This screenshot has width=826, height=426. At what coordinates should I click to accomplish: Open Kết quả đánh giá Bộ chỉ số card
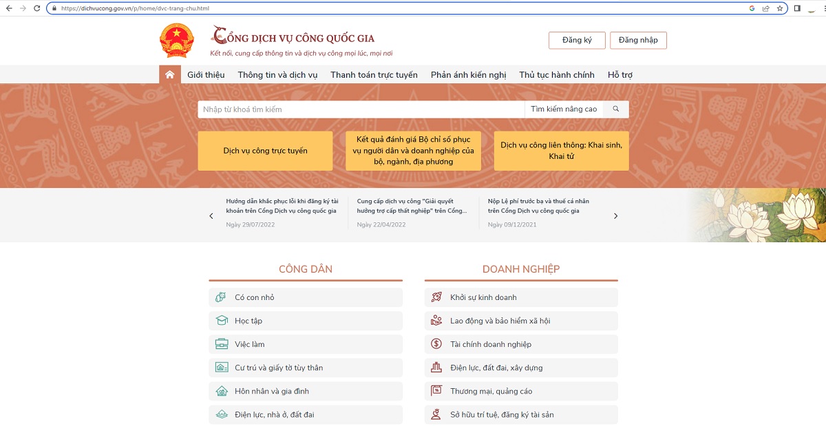click(x=413, y=151)
